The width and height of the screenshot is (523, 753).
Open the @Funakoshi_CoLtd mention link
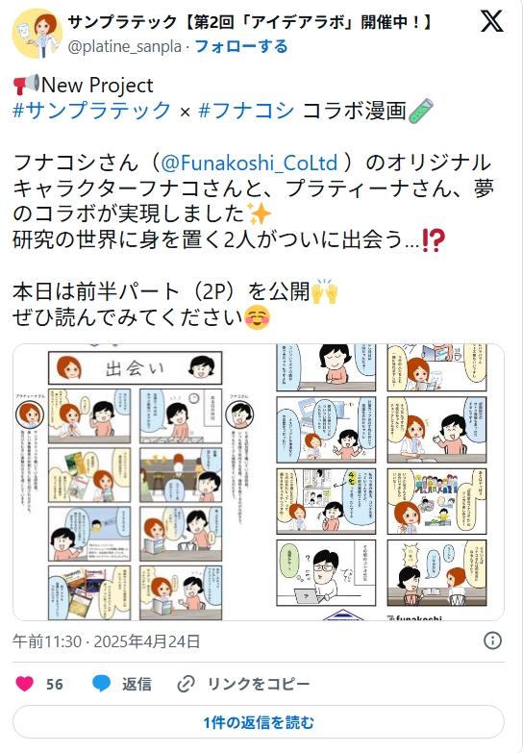(x=249, y=163)
